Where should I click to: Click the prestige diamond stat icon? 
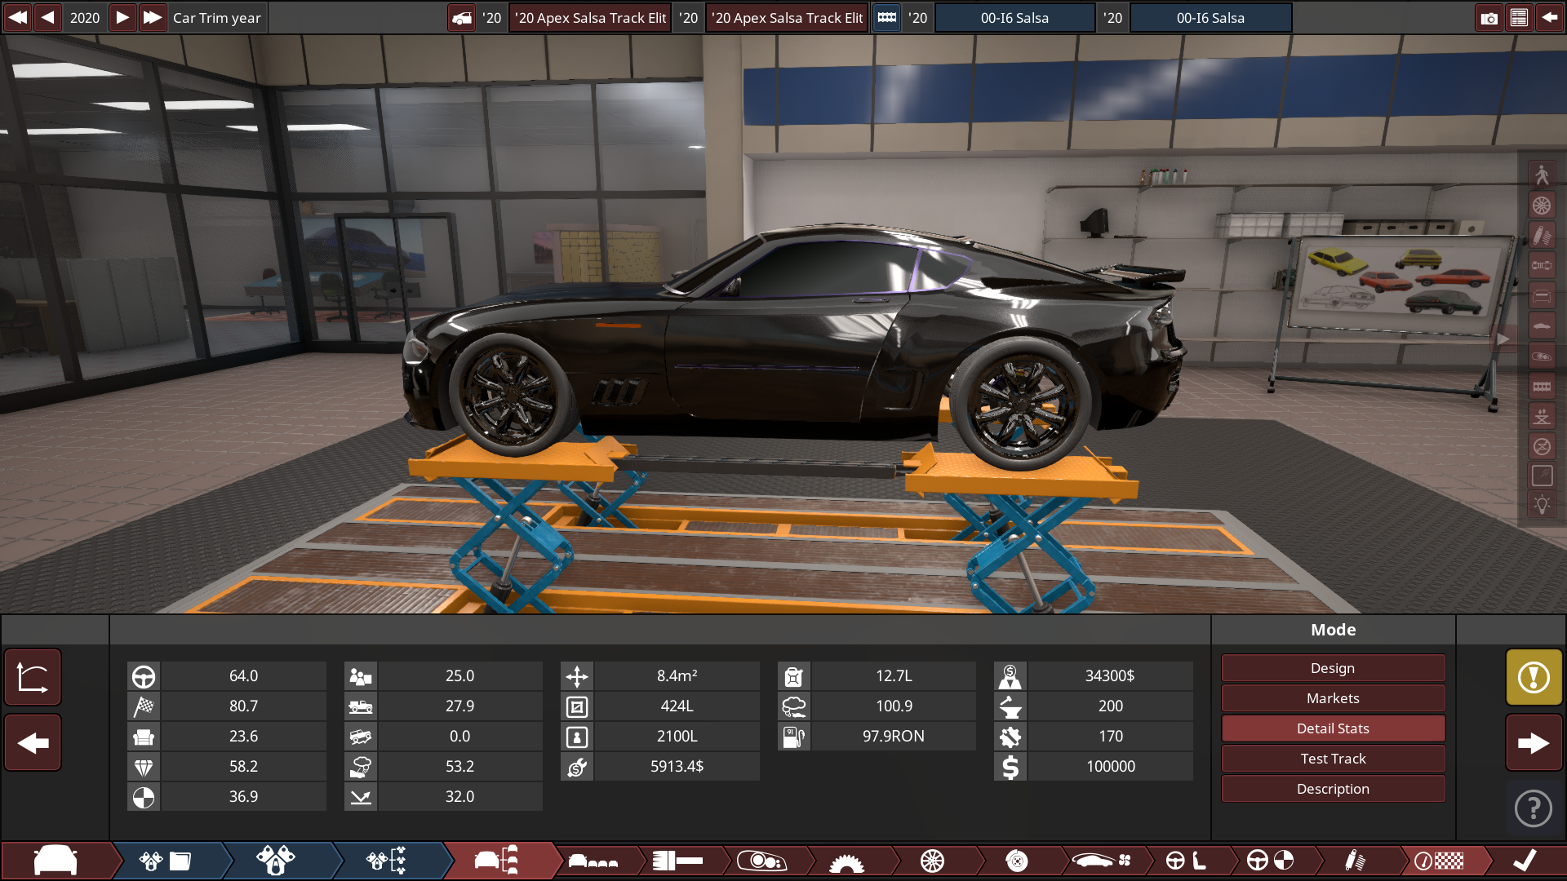pyautogui.click(x=144, y=767)
